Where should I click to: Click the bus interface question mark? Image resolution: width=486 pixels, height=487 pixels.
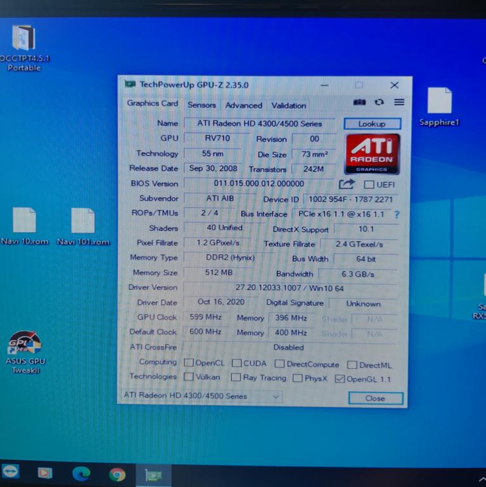(397, 214)
